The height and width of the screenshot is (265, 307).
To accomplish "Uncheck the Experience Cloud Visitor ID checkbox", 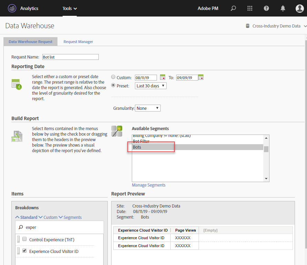I will pos(24,251).
